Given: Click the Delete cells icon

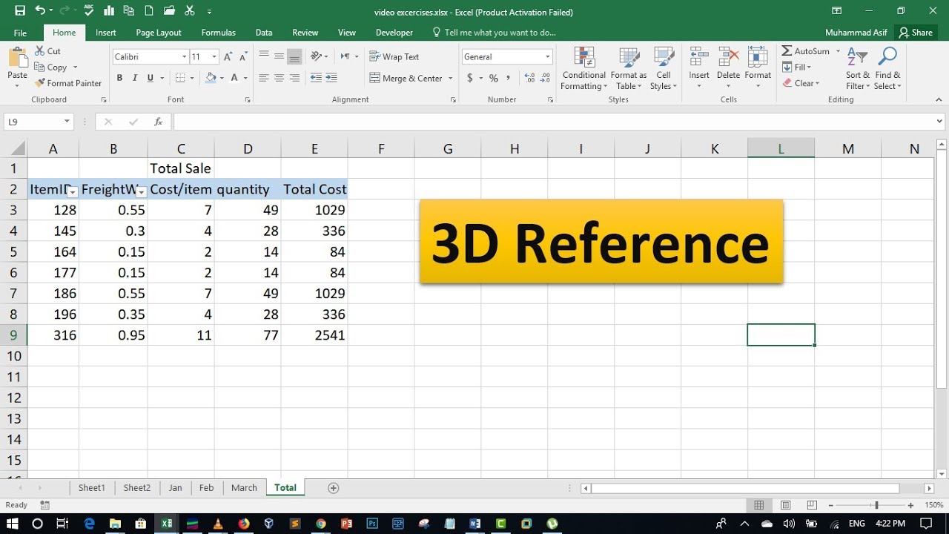Looking at the screenshot, I should pos(728,58).
